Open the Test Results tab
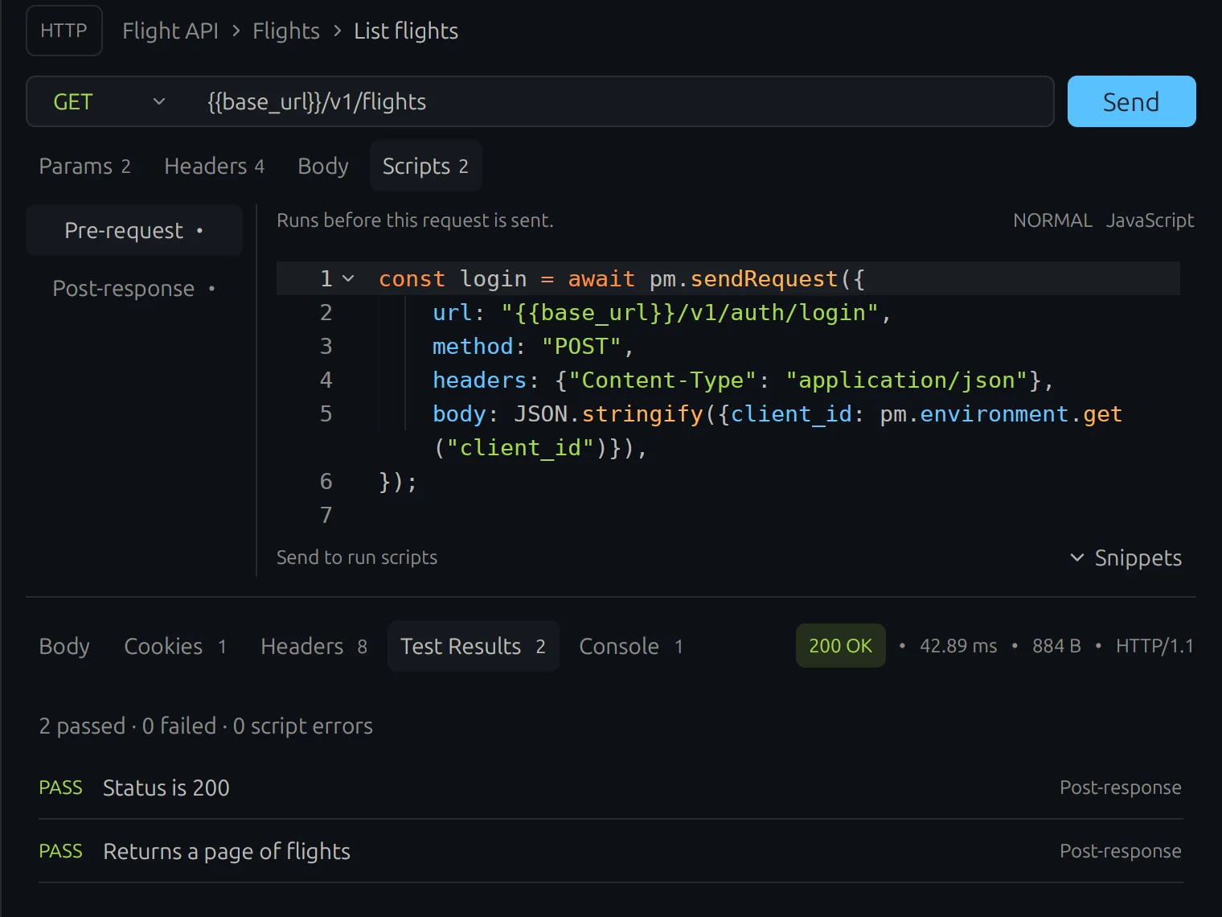Image resolution: width=1222 pixels, height=917 pixels. tap(473, 646)
